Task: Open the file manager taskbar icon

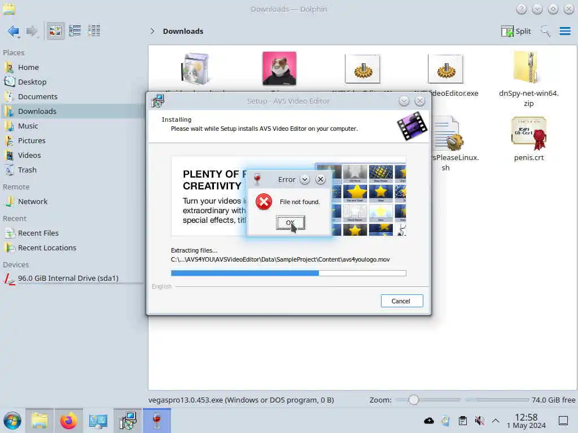Action: coord(40,421)
